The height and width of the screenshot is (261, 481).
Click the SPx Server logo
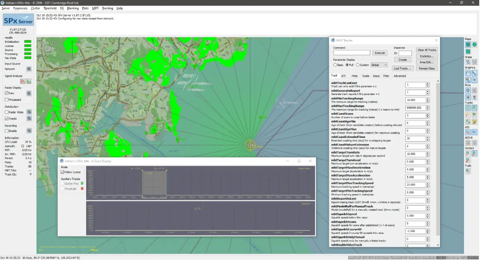click(18, 20)
